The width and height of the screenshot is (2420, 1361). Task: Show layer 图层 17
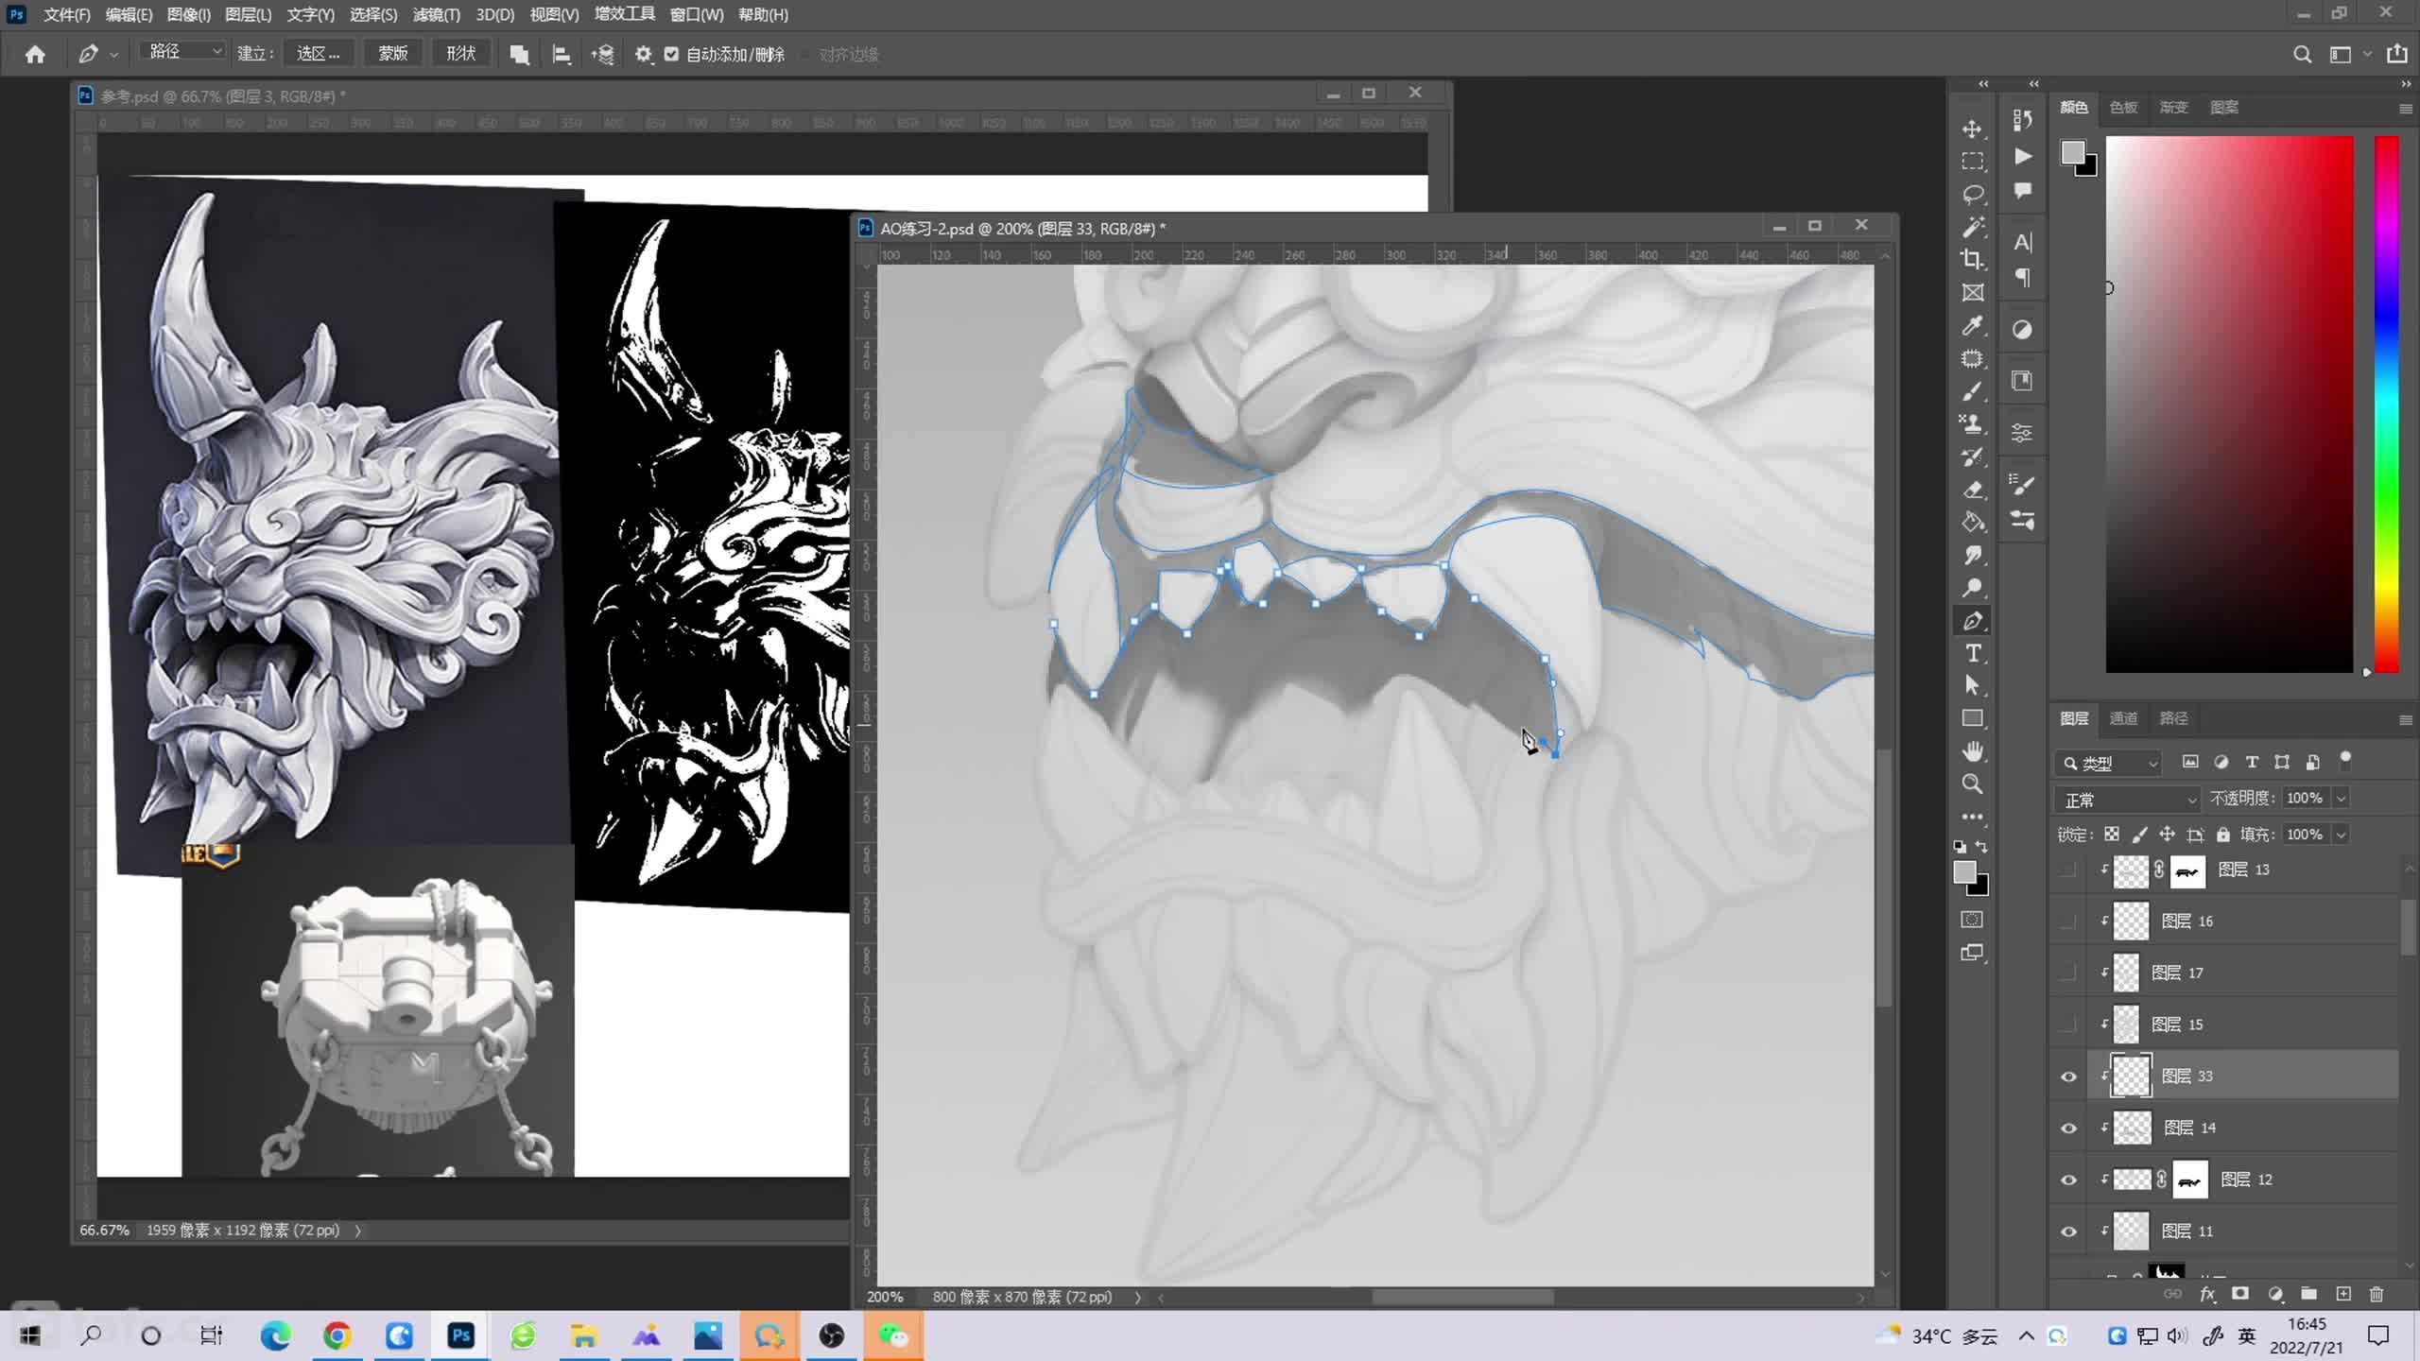[2068, 973]
